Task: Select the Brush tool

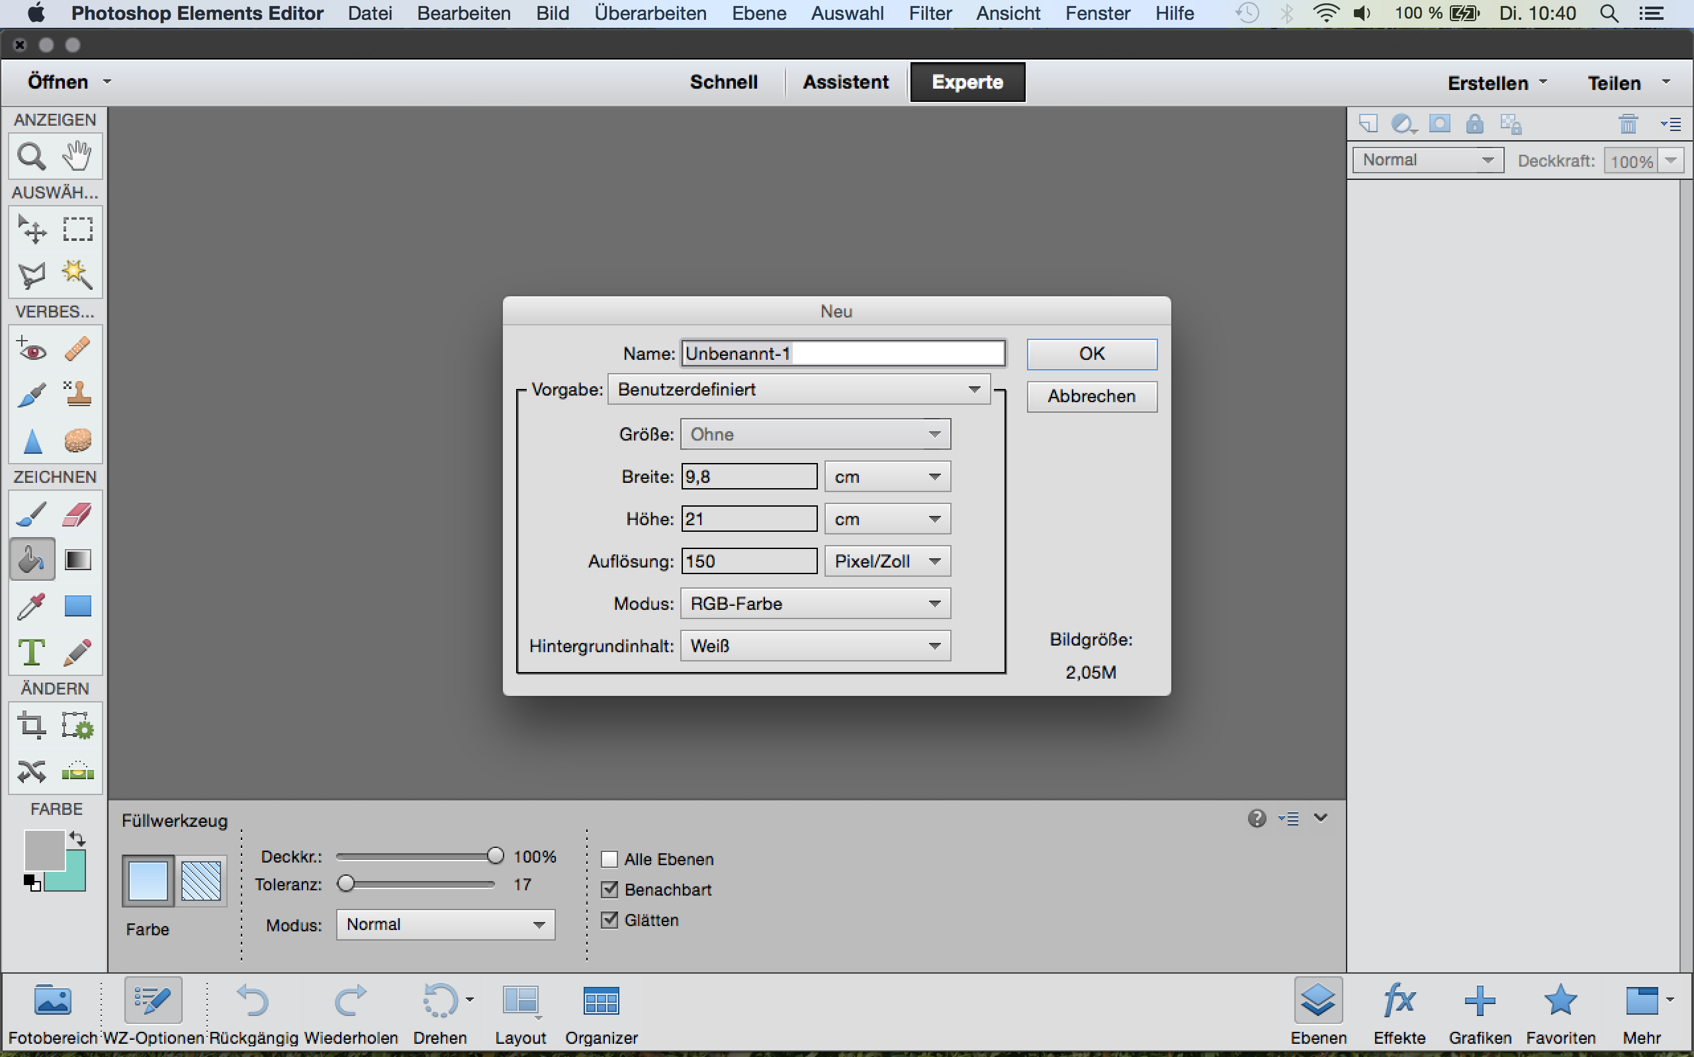Action: click(32, 515)
